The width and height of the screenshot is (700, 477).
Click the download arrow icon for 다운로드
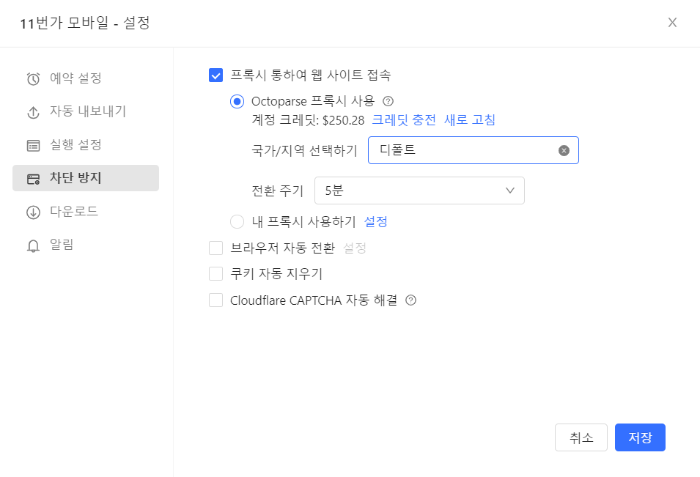click(33, 212)
